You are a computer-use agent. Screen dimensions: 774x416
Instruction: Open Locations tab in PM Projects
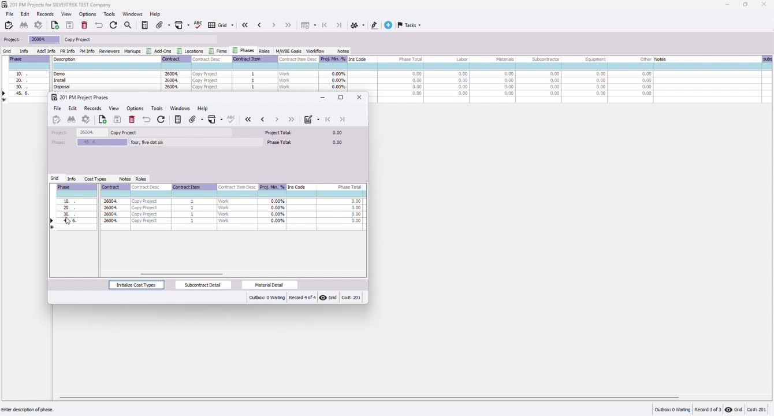[x=190, y=51]
